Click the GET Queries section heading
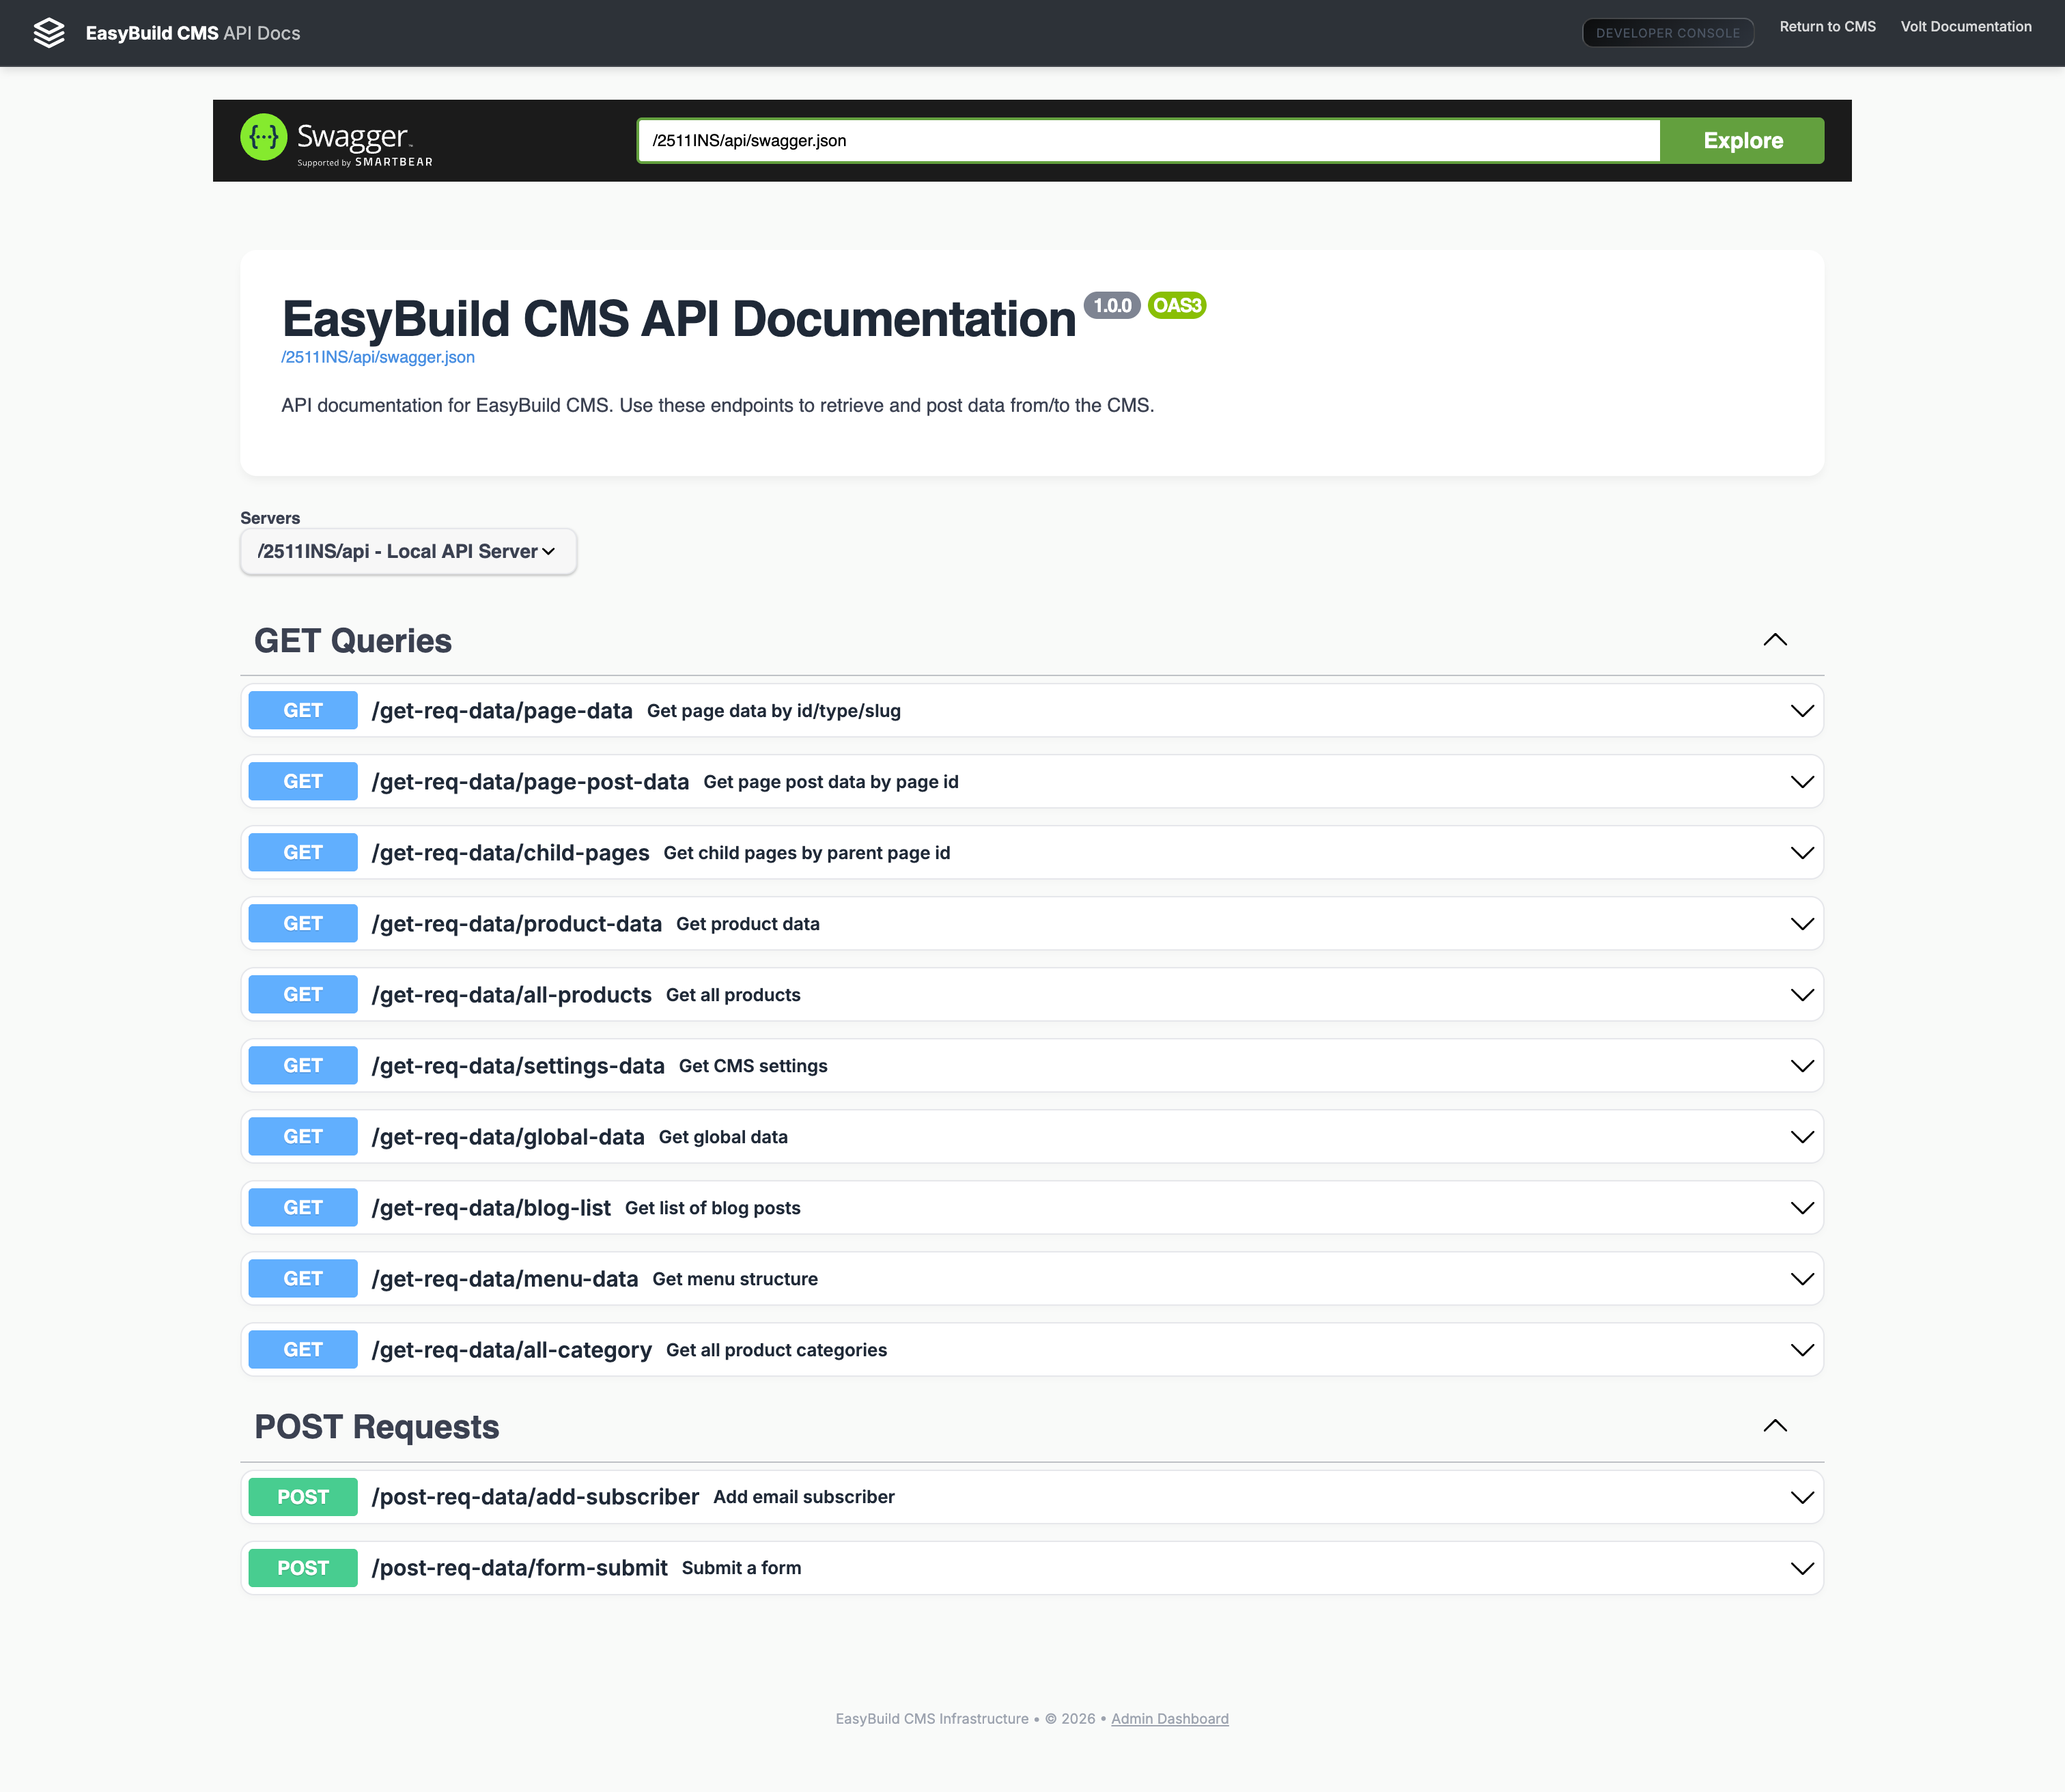This screenshot has width=2065, height=1792. (x=353, y=641)
